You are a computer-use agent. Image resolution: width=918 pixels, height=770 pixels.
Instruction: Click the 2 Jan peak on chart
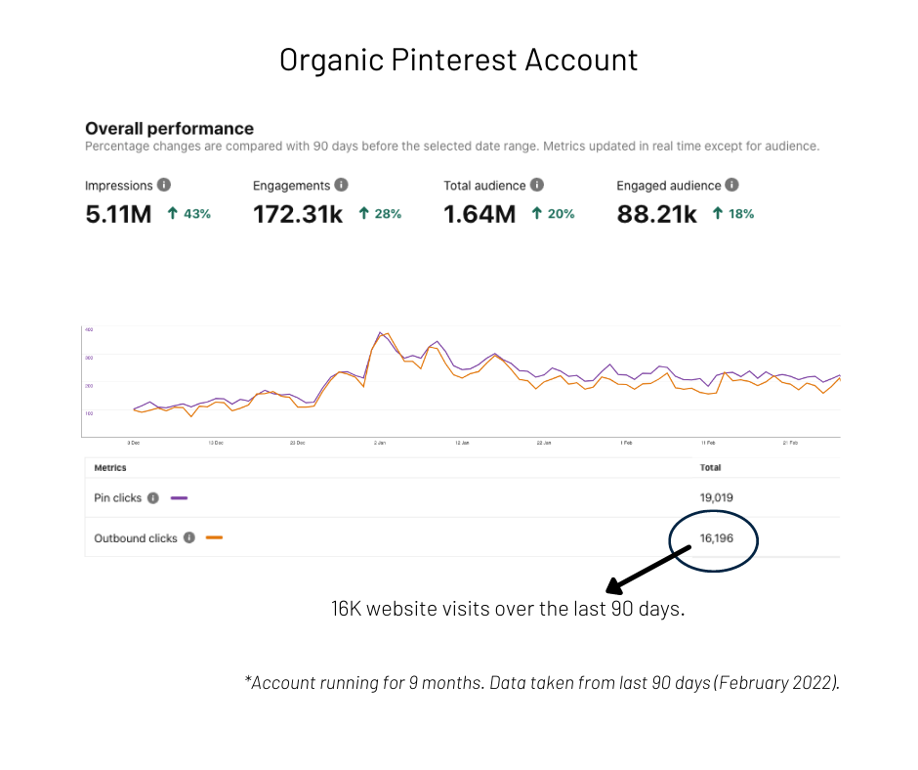point(381,333)
